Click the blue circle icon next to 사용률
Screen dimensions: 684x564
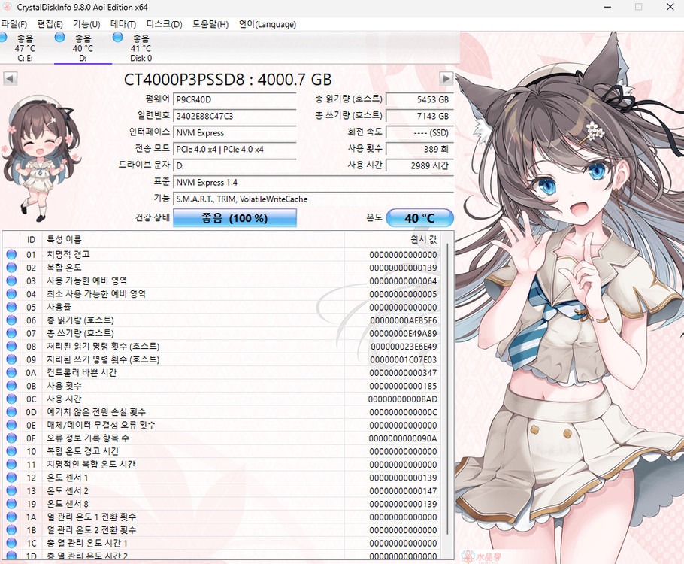(x=10, y=307)
